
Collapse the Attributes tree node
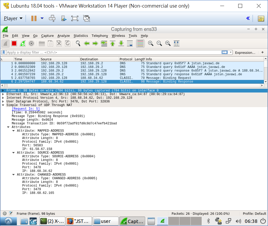[8, 127]
